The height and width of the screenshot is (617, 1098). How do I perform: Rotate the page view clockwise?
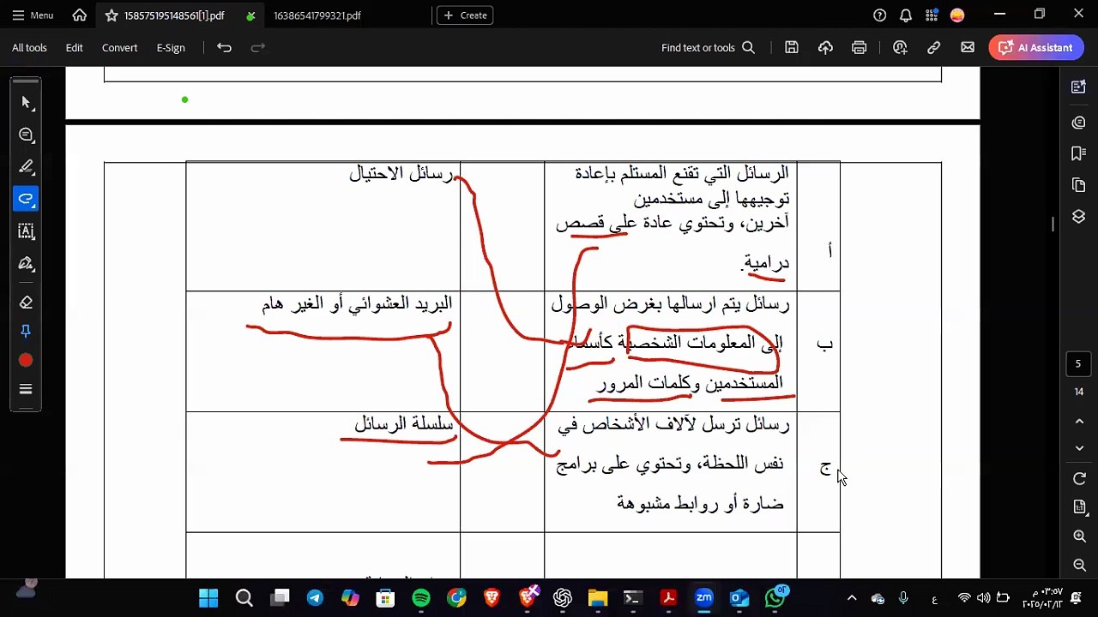(x=1079, y=479)
